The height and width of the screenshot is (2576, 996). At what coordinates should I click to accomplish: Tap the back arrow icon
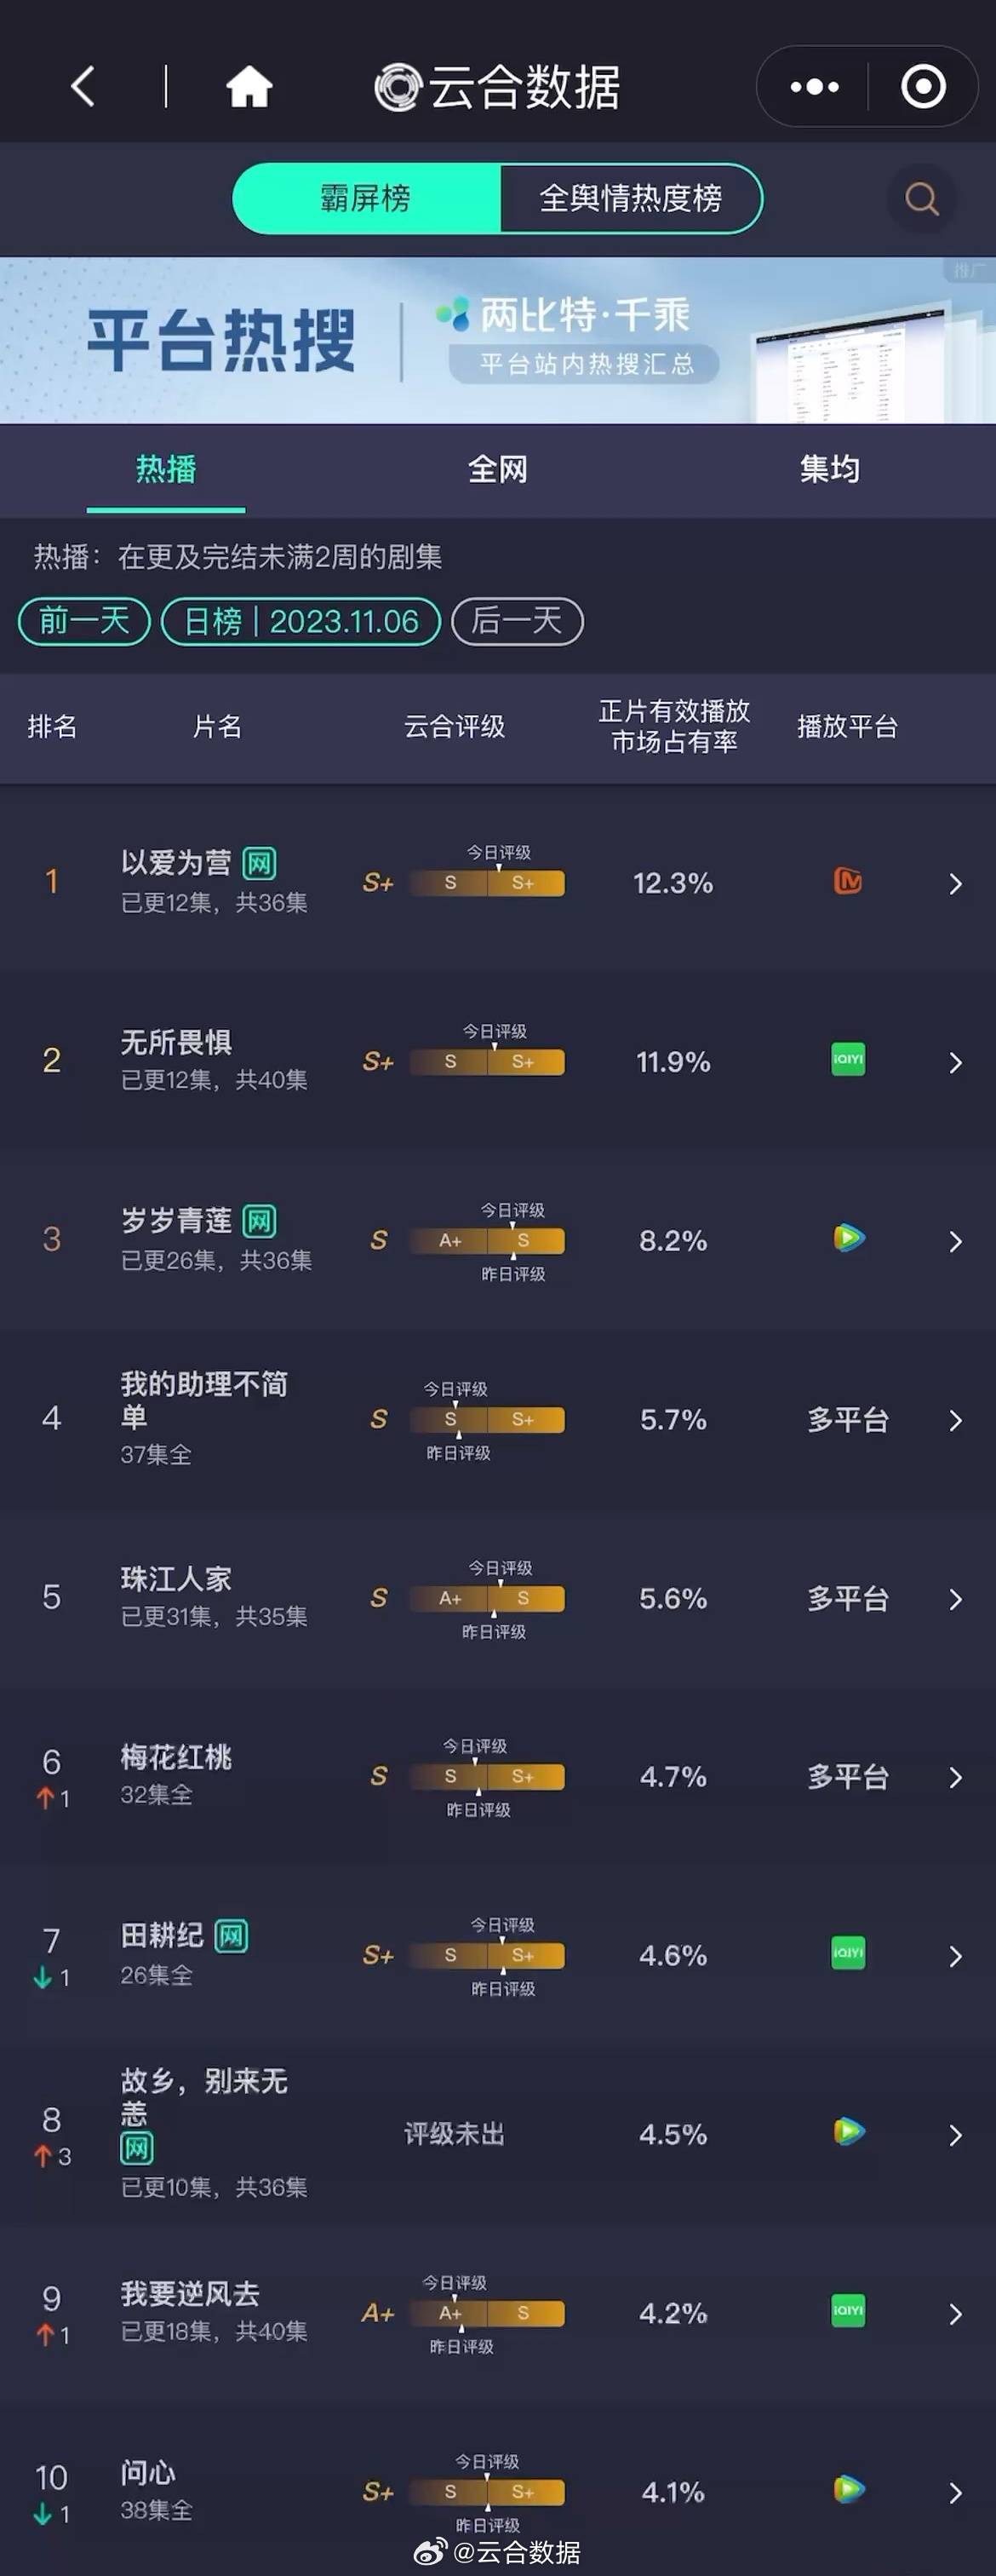pos(83,86)
